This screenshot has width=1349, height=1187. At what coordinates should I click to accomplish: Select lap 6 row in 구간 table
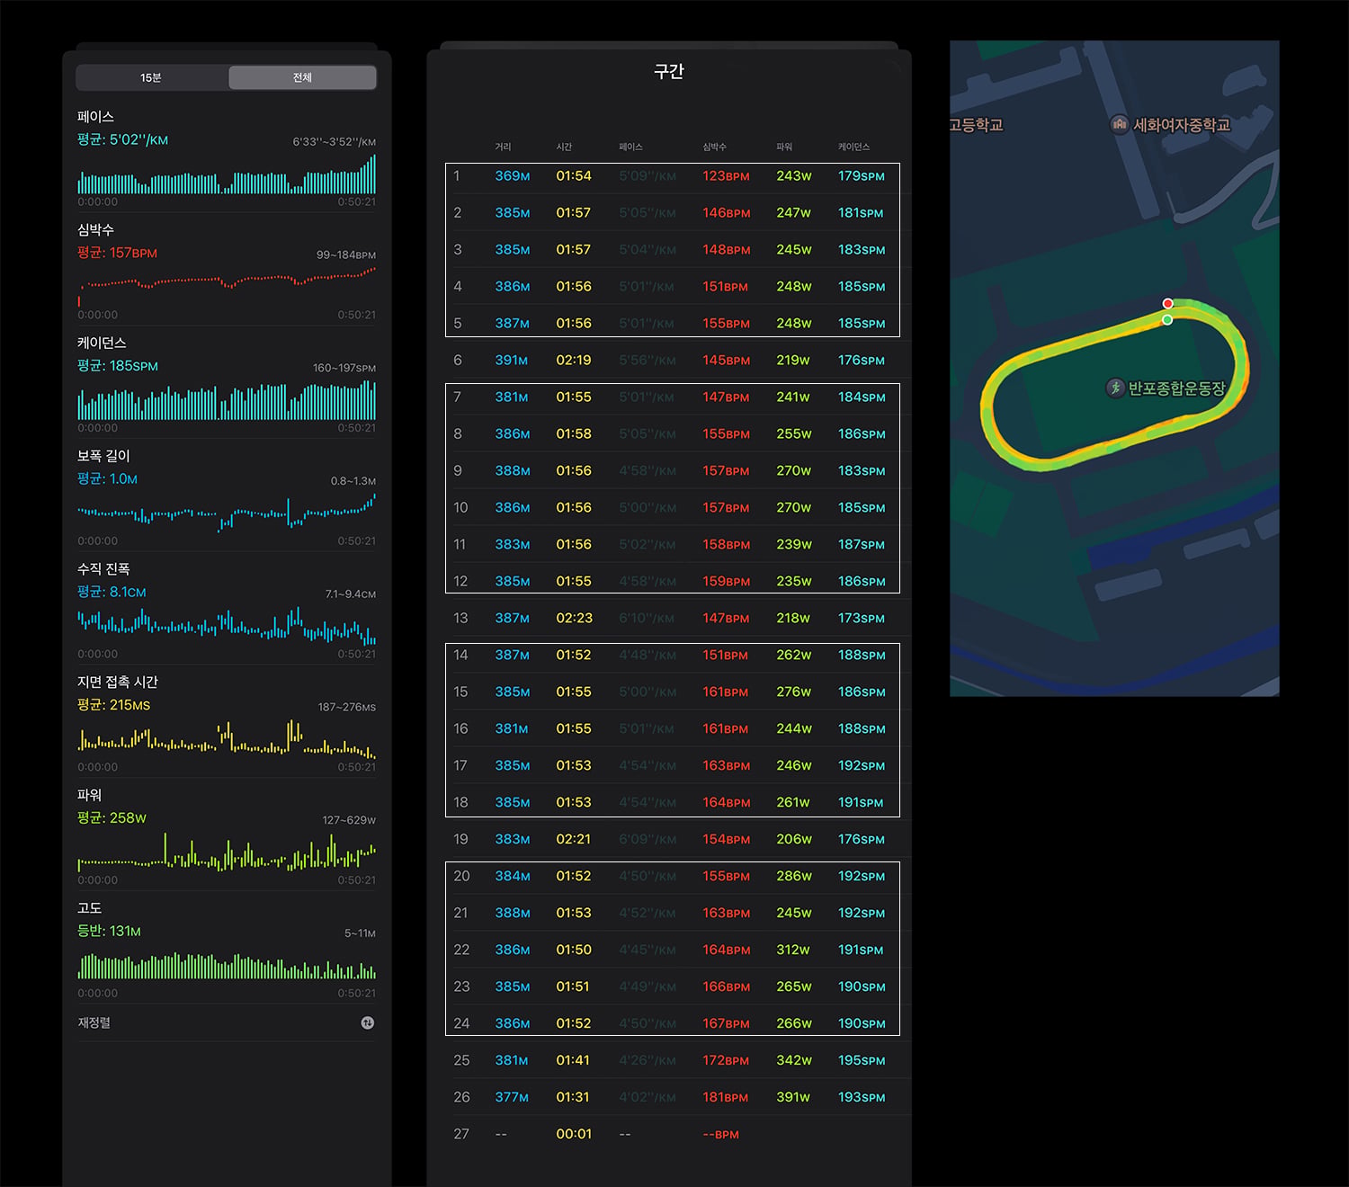click(x=673, y=360)
